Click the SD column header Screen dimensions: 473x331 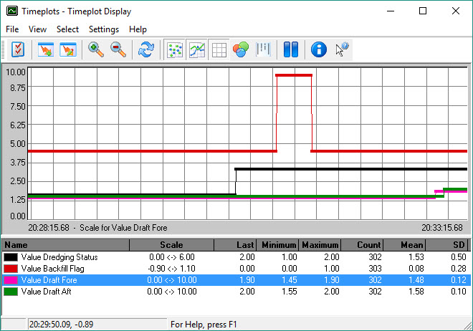pos(446,245)
